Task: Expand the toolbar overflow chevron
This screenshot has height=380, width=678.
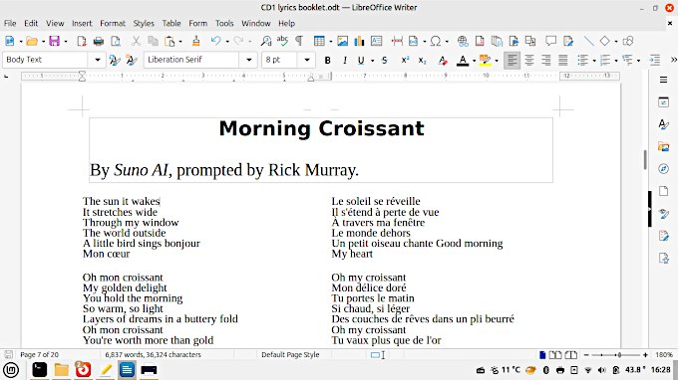Action: 673,60
